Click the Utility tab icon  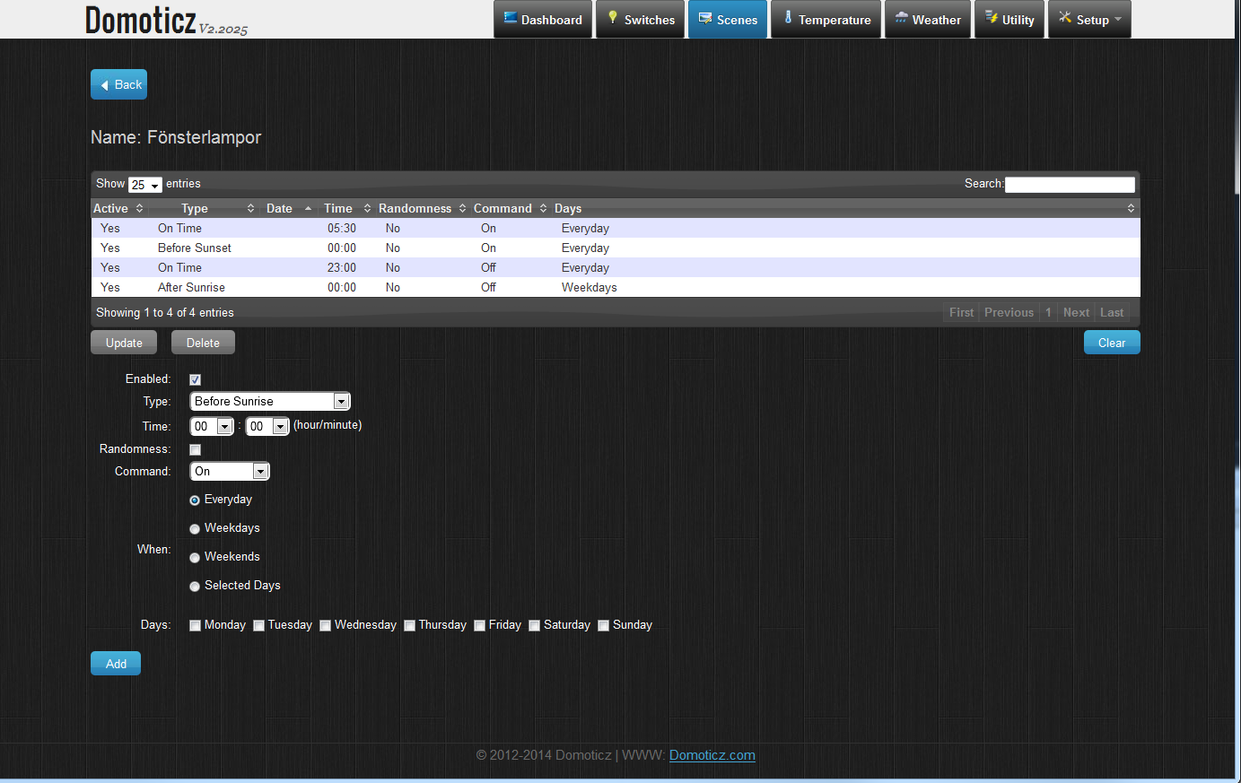tap(992, 18)
